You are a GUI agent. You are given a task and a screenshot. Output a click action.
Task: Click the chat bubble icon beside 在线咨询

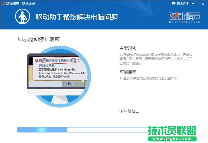(x=173, y=3)
